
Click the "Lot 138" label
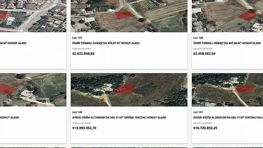[198, 38]
